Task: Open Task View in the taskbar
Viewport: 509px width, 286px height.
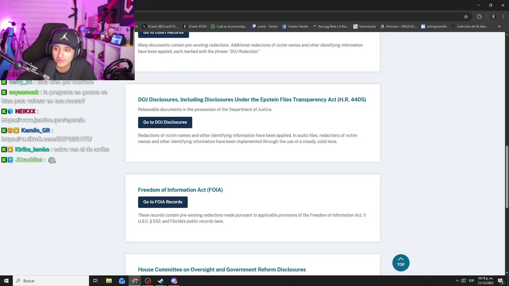Action: pos(95,281)
